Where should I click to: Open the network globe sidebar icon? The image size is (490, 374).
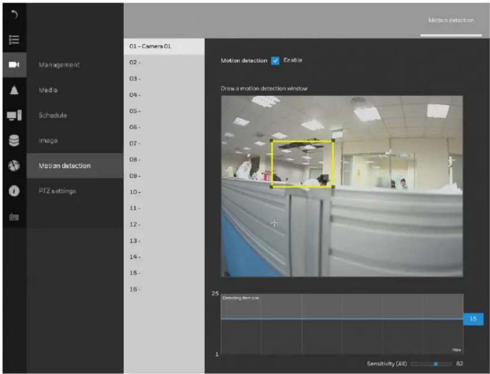[x=14, y=165]
